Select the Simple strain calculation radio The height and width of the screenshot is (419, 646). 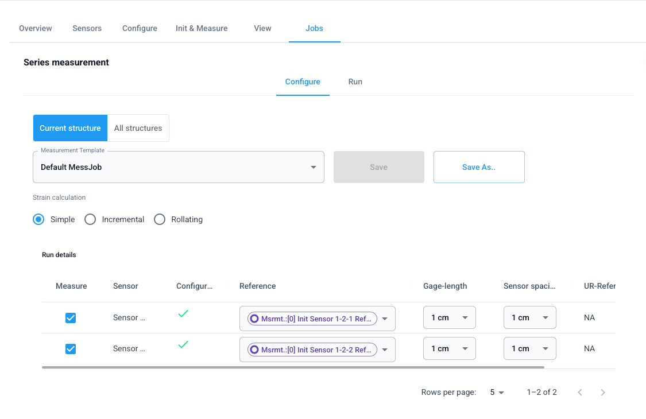pos(38,219)
